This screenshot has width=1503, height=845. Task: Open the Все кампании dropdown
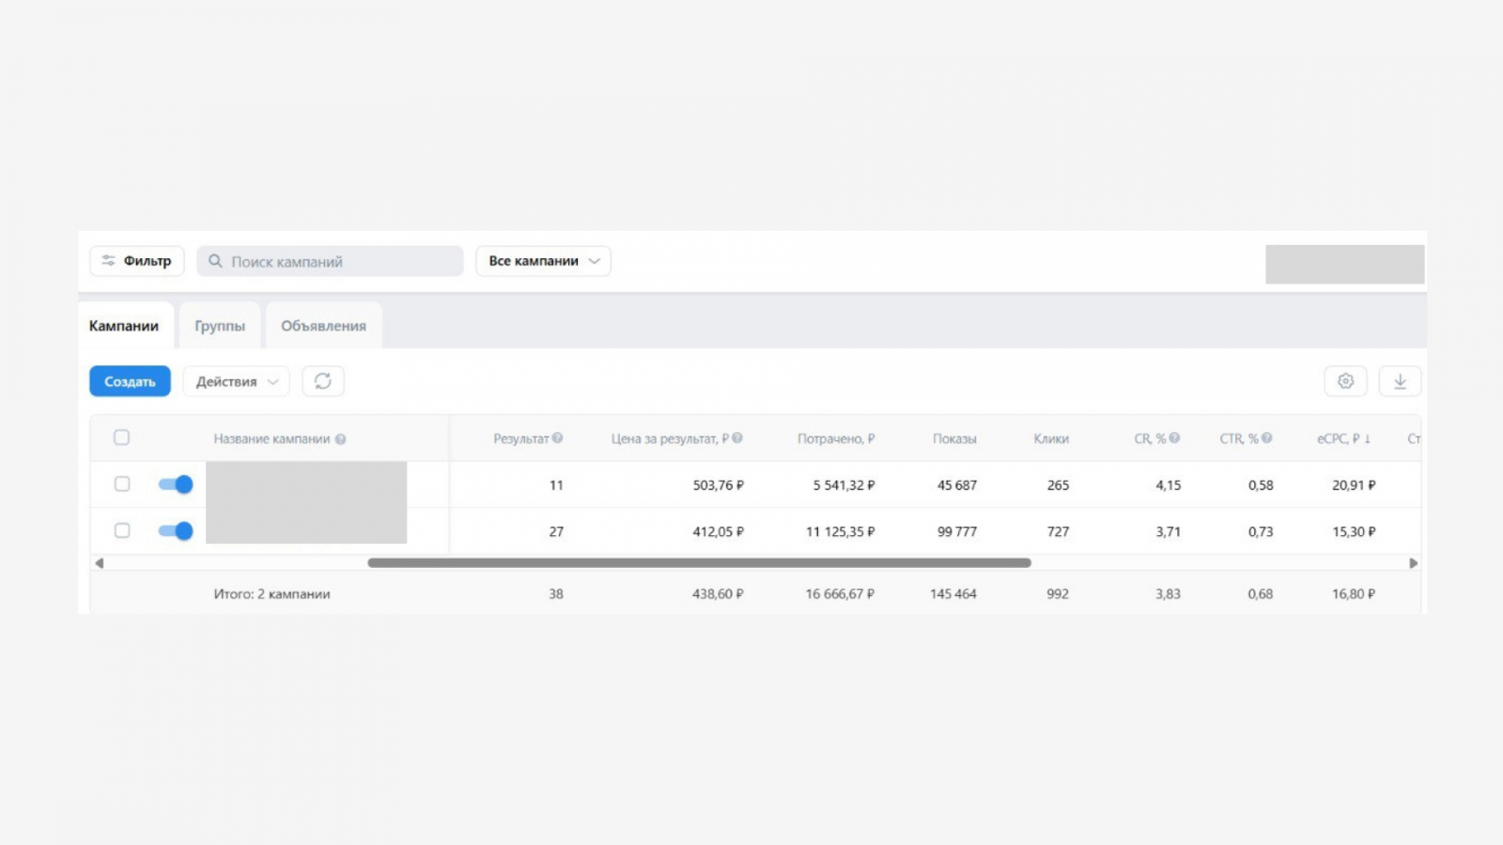[544, 261]
